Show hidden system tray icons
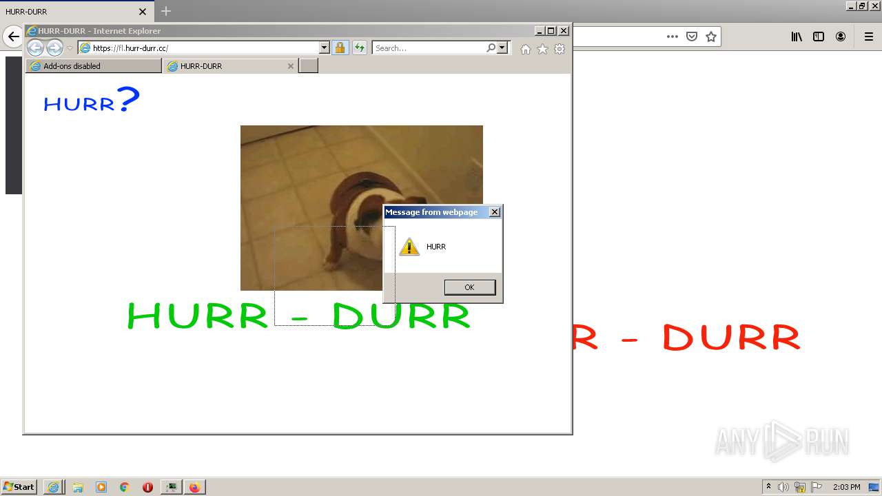This screenshot has height=496, width=882. tap(768, 487)
